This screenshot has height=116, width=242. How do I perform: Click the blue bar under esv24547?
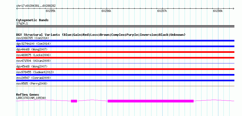pyautogui.click(x=125, y=80)
